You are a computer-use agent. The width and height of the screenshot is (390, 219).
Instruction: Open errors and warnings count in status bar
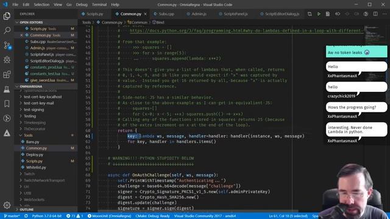tap(74, 216)
